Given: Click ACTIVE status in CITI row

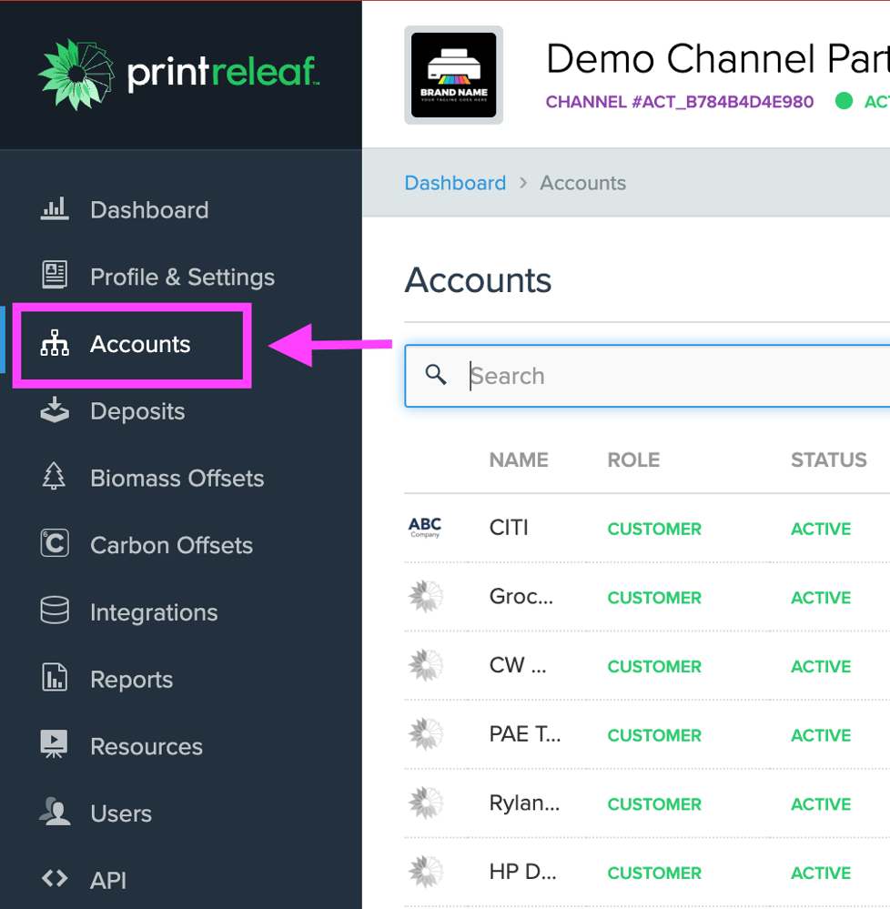Looking at the screenshot, I should pos(821,529).
